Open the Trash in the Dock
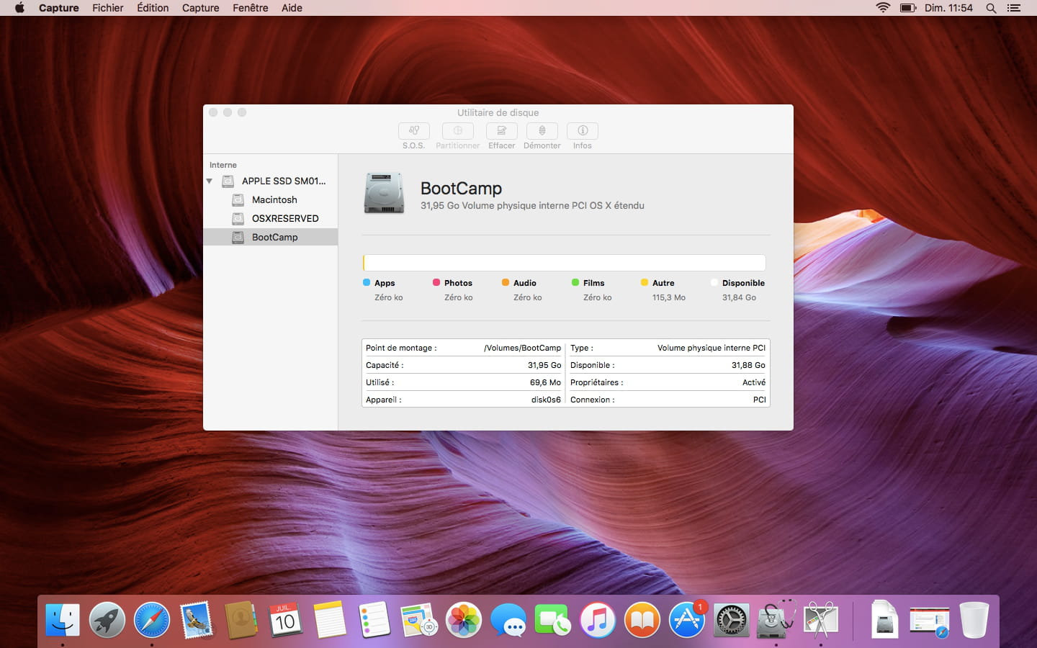This screenshot has height=648, width=1037. coord(974,620)
